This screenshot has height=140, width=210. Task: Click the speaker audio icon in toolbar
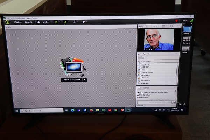click(x=56, y=22)
